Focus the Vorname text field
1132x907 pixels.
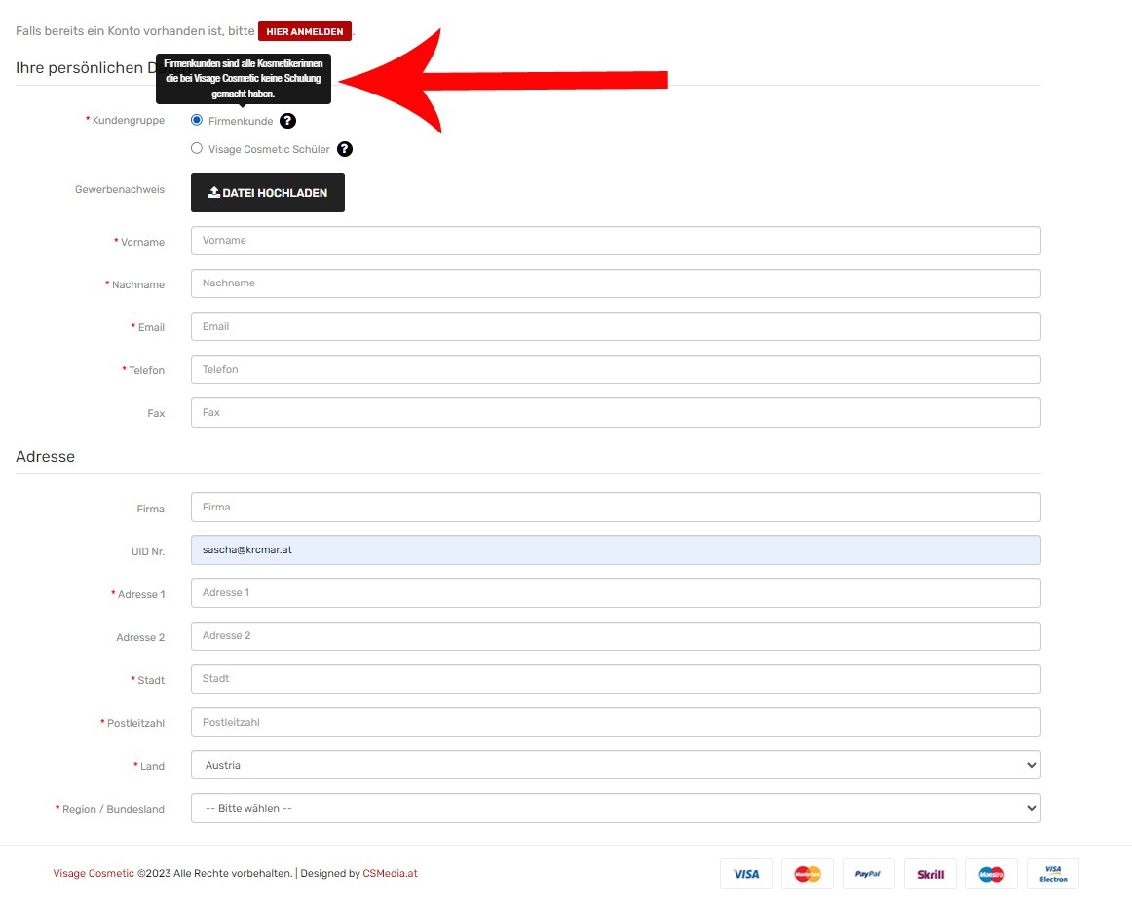click(616, 241)
